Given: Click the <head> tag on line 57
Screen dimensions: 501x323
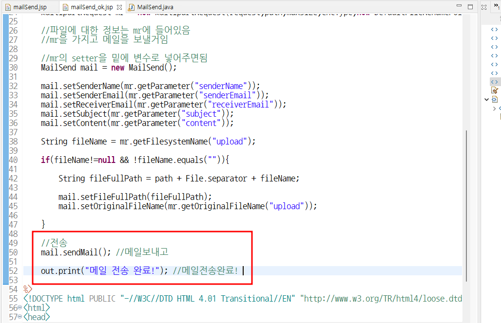Looking at the screenshot, I should tap(37, 317).
